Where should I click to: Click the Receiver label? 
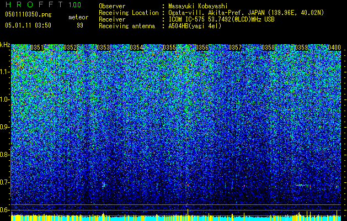click(112, 19)
